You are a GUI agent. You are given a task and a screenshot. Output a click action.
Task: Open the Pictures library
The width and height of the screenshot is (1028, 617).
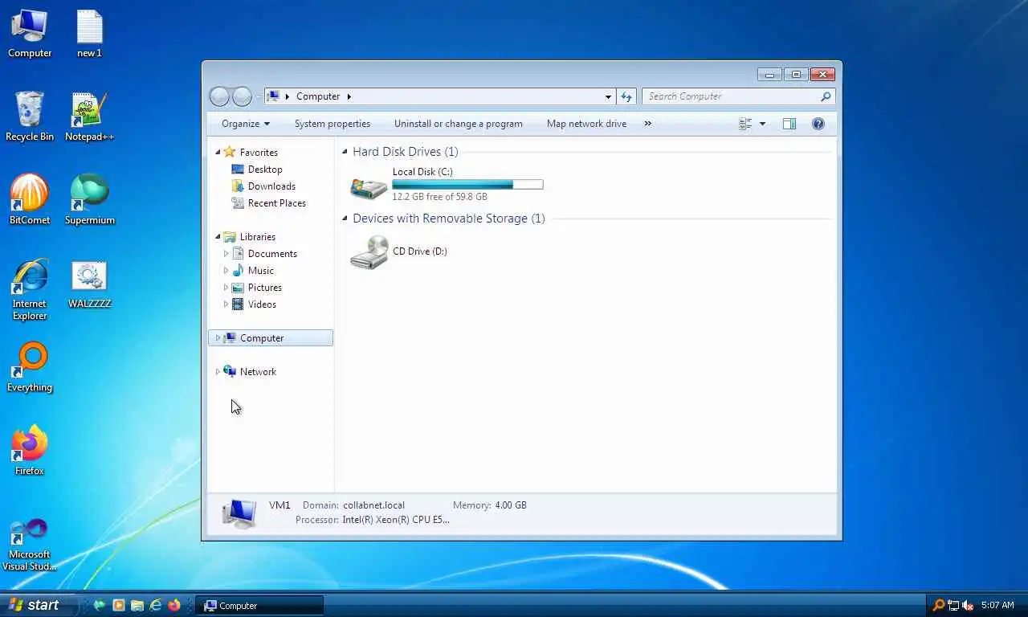265,288
